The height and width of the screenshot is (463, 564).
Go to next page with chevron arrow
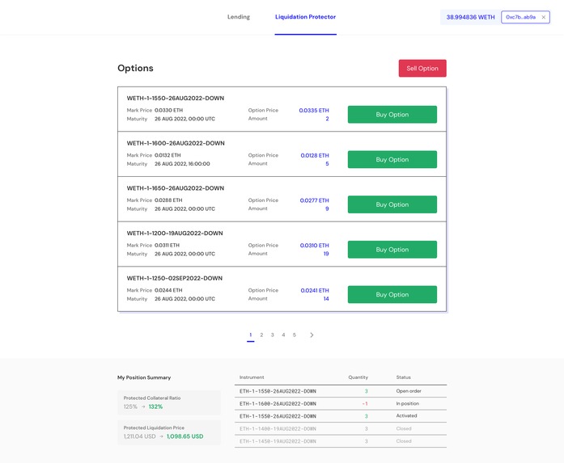(312, 335)
